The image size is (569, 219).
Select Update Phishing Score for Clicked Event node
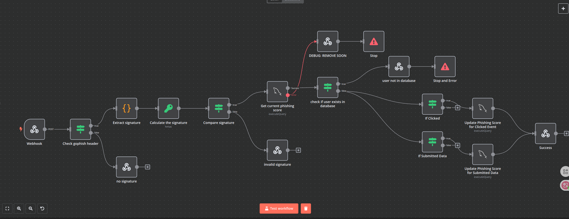click(482, 108)
